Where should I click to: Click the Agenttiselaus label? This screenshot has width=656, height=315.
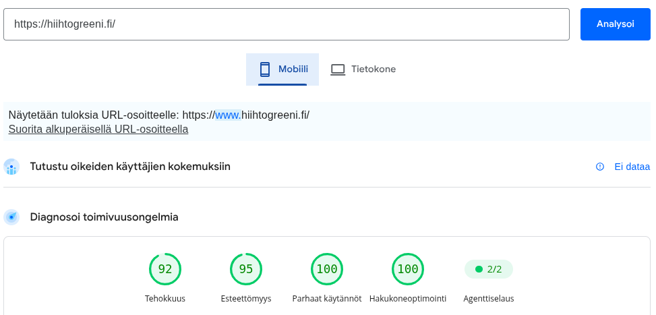point(489,299)
